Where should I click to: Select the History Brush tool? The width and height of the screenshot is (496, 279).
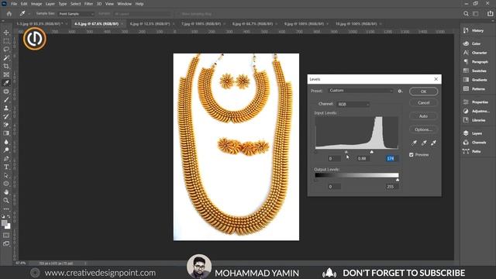point(6,116)
